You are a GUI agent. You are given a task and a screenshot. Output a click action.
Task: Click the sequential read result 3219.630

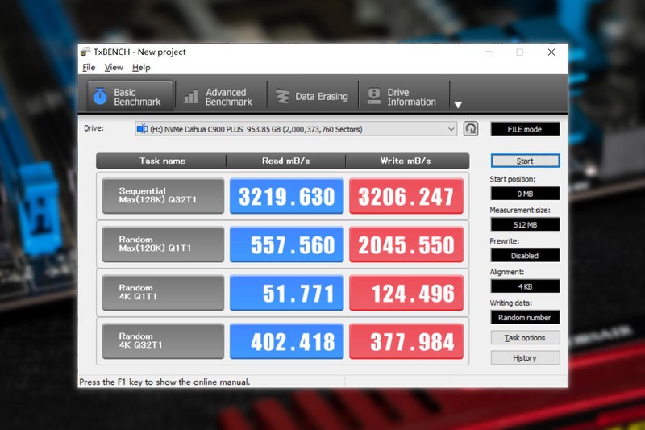coord(287,196)
